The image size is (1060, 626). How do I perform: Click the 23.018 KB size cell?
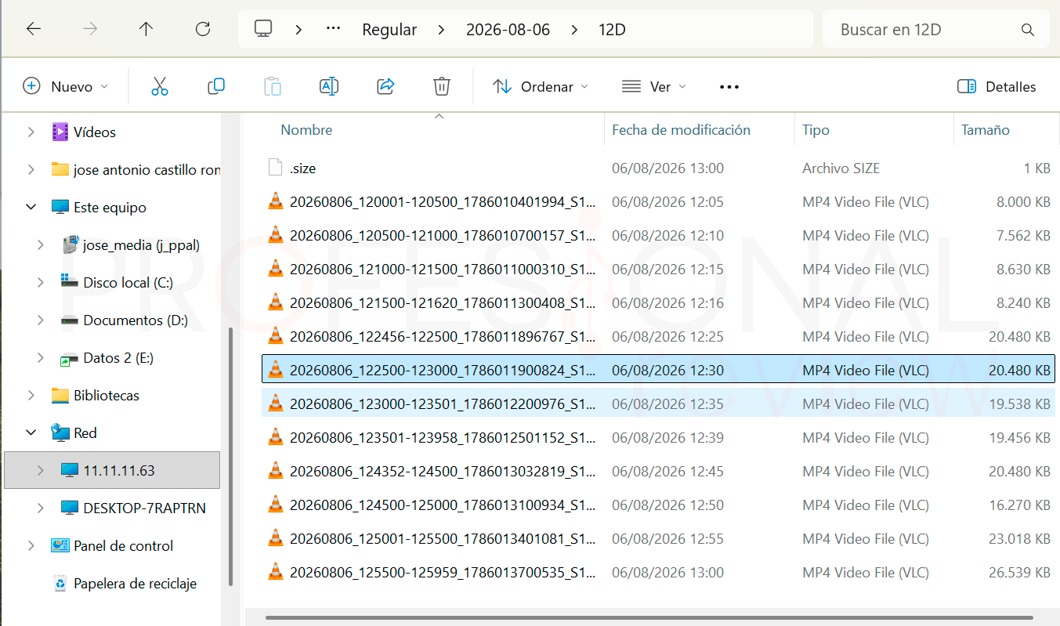(x=1019, y=538)
